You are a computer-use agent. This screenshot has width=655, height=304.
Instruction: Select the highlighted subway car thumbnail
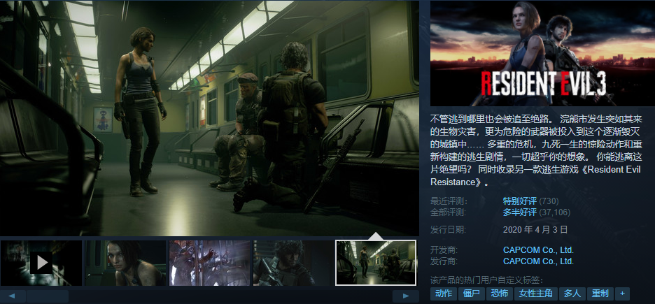click(x=376, y=263)
